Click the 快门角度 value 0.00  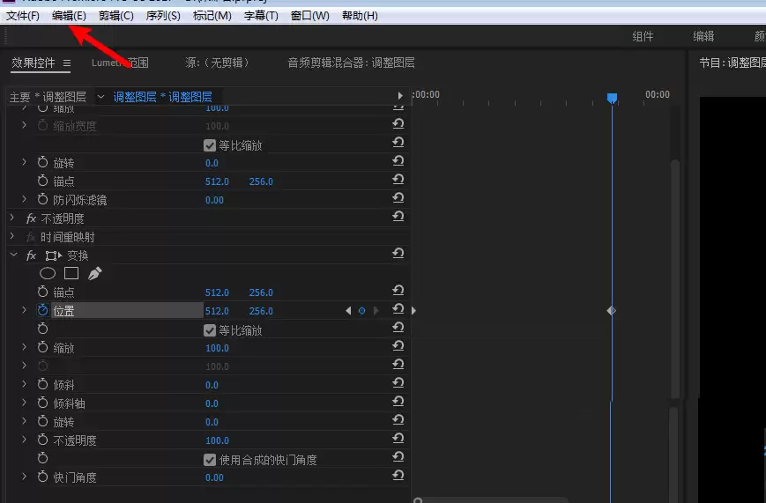click(214, 477)
